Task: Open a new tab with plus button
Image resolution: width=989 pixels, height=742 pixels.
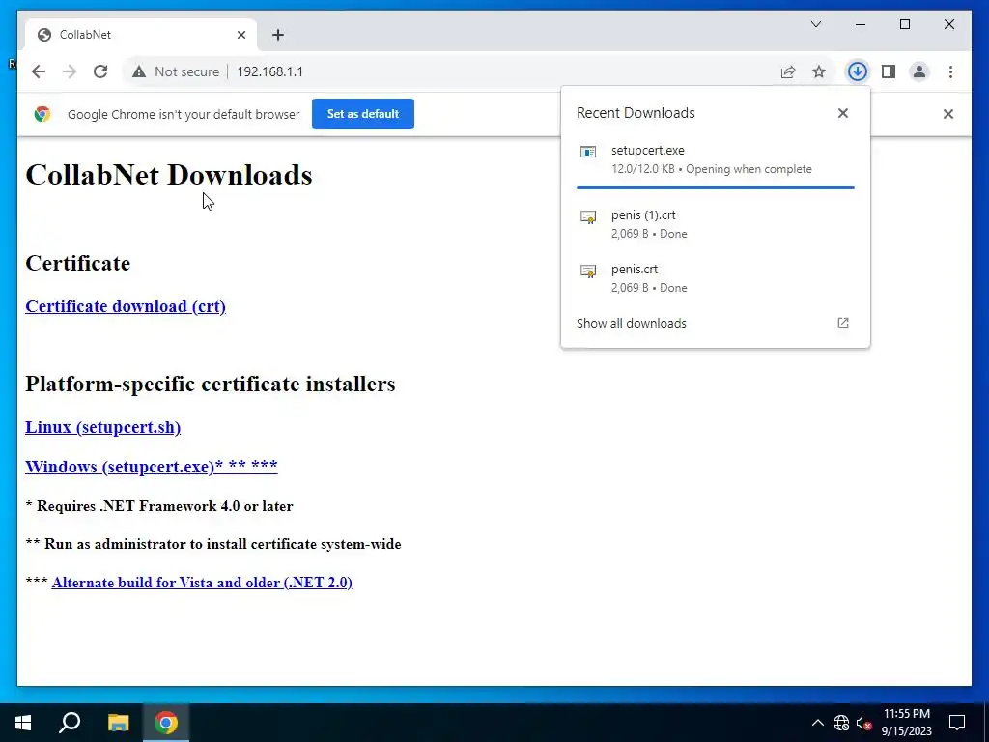Action: coord(278,35)
